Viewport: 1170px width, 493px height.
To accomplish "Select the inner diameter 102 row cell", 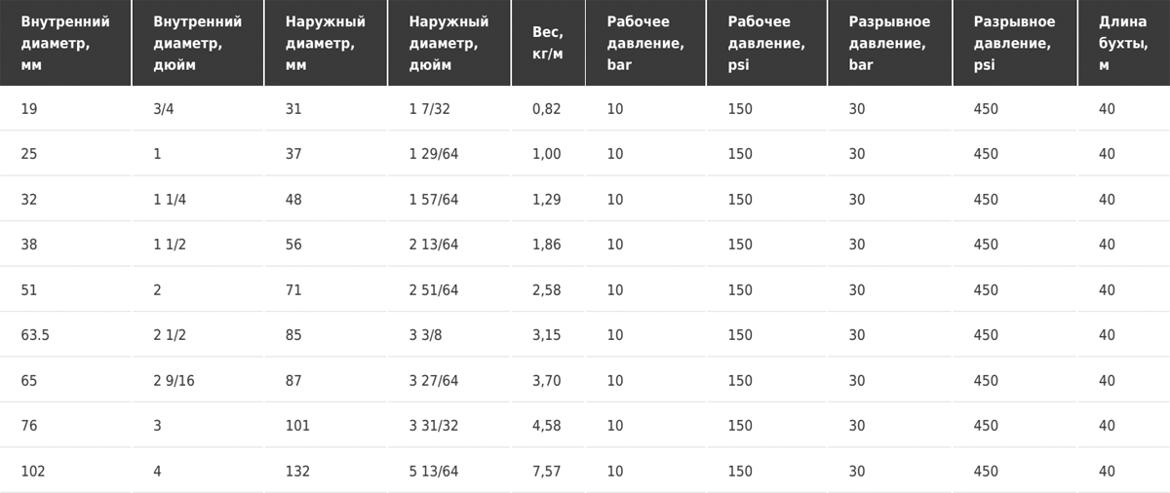I will pyautogui.click(x=33, y=472).
